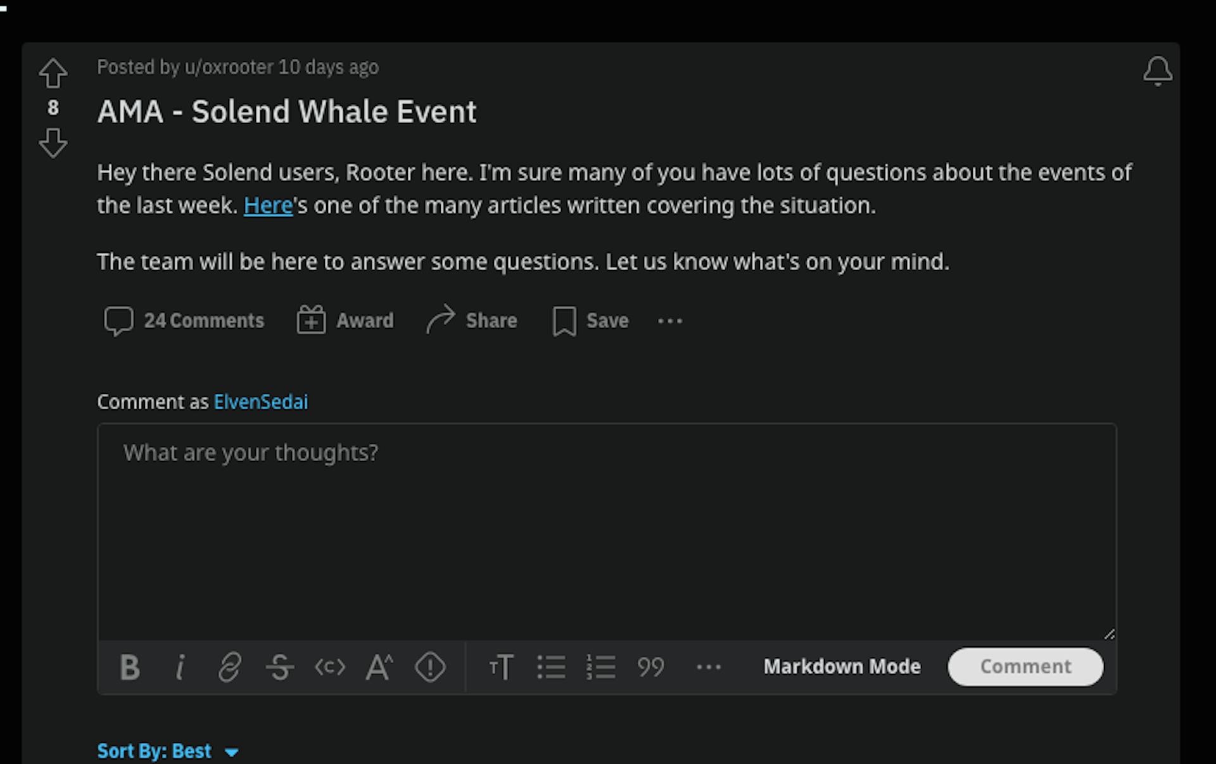
Task: Share the post
Action: [472, 320]
